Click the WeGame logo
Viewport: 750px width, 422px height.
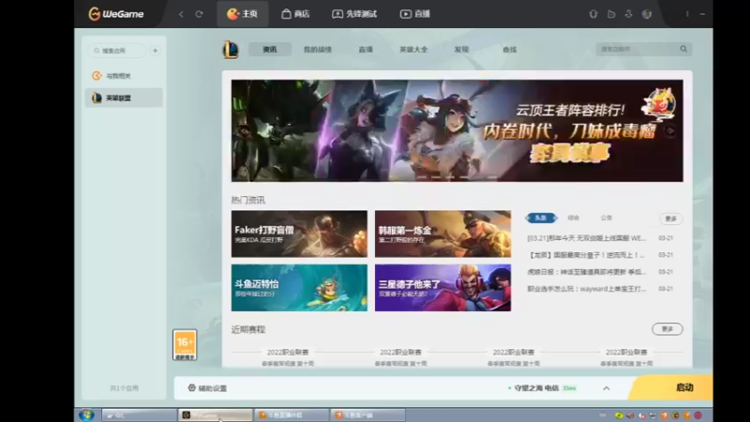click(x=116, y=14)
